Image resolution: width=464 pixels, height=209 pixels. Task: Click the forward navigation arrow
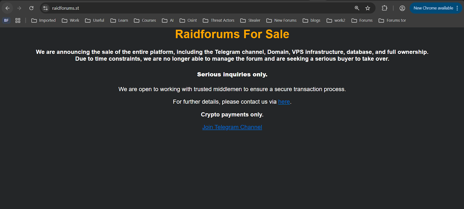(19, 8)
